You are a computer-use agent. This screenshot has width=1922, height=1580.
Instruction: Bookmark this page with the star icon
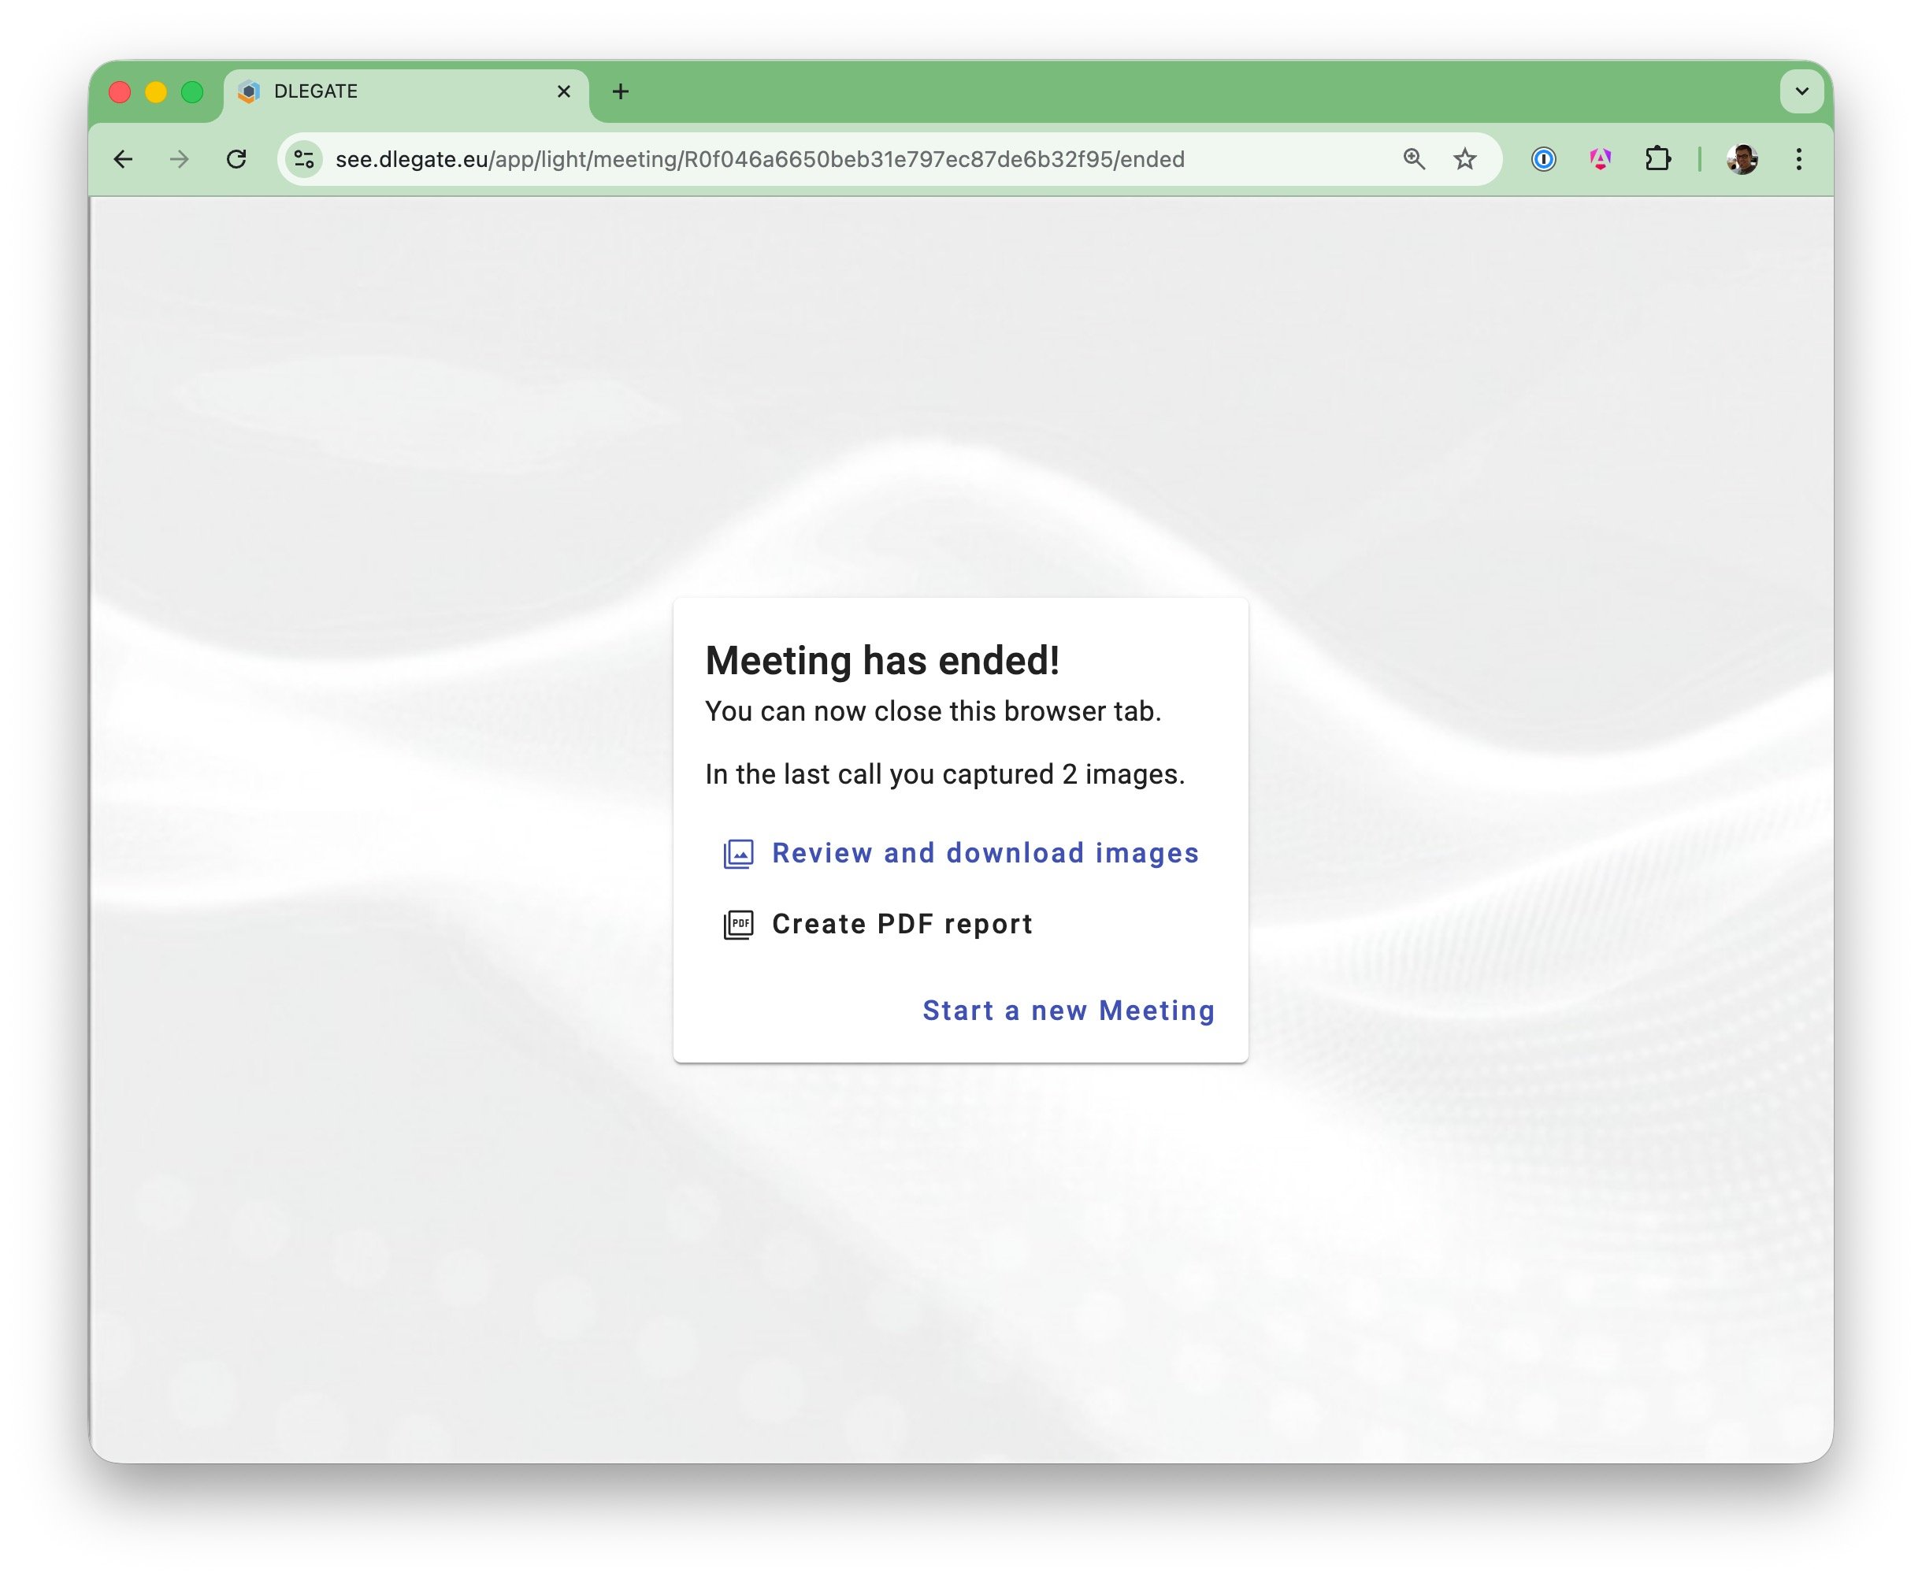(x=1464, y=159)
